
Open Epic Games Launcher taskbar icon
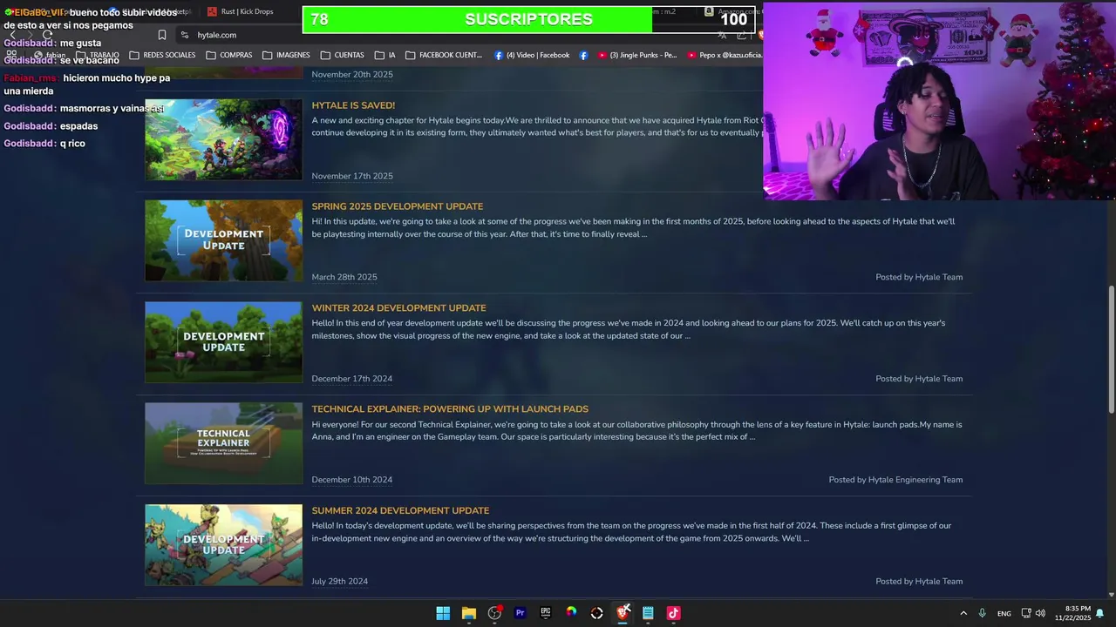click(x=546, y=613)
